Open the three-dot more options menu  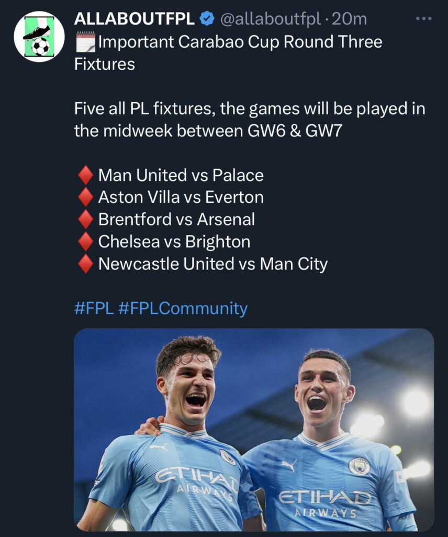coord(423,19)
